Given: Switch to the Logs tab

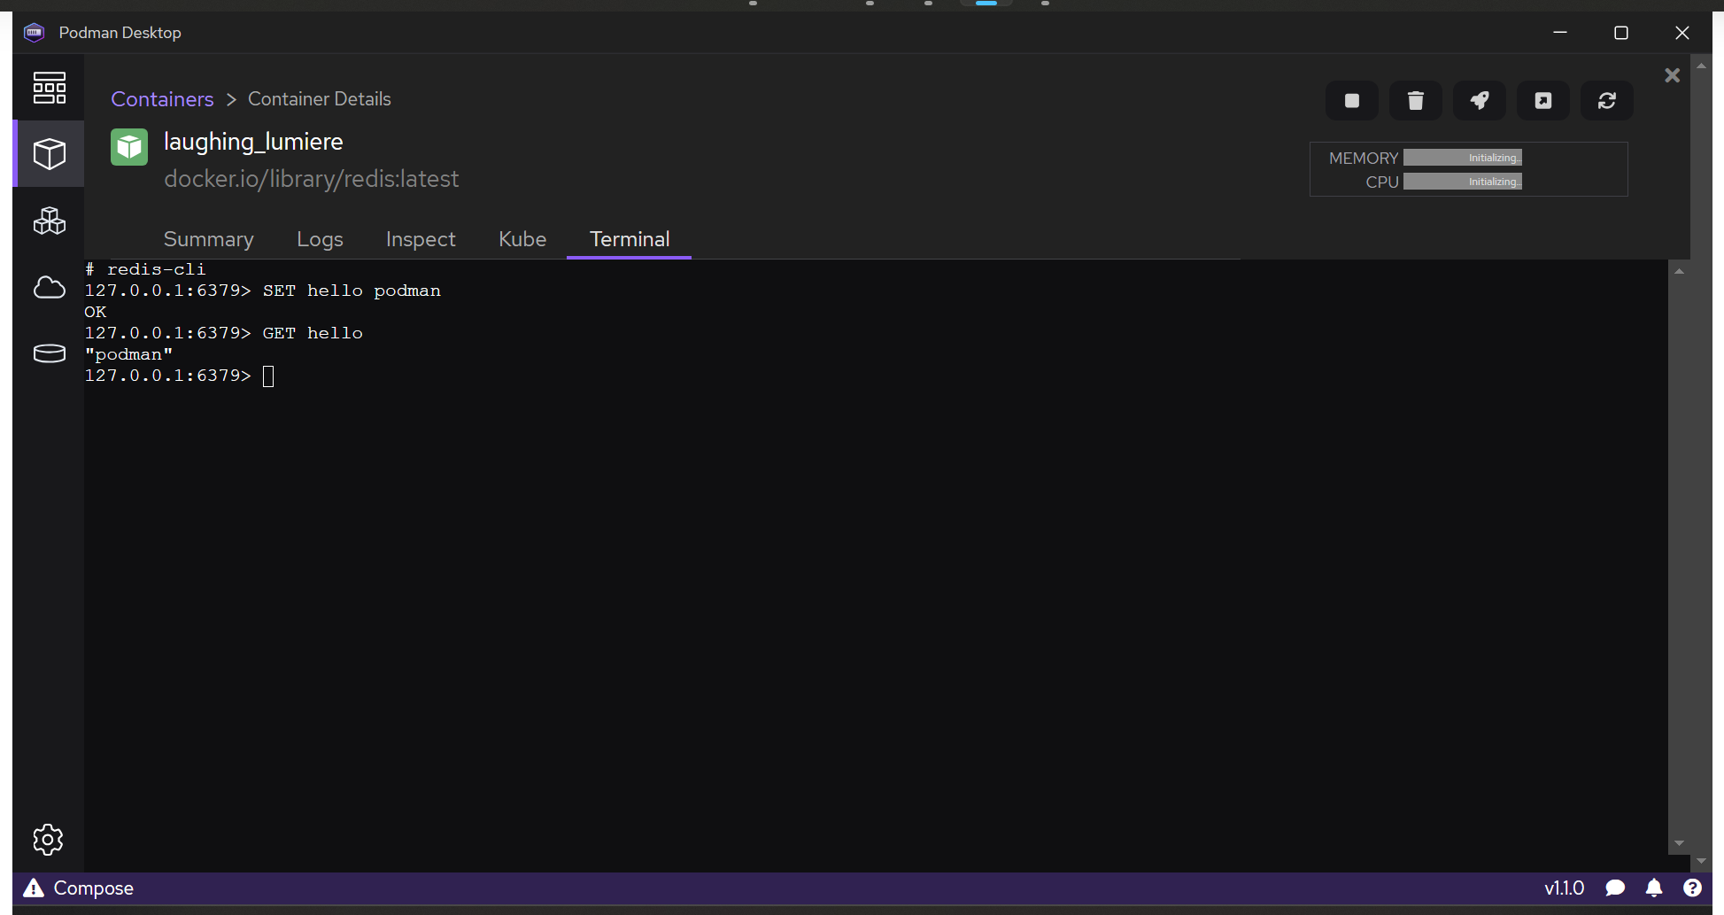Looking at the screenshot, I should click(320, 239).
